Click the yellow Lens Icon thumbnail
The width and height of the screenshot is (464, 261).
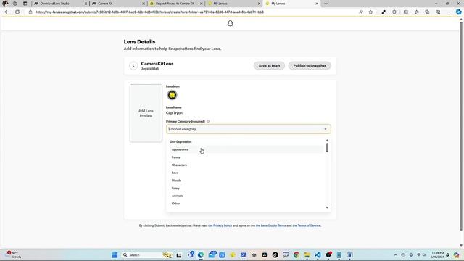tap(172, 95)
